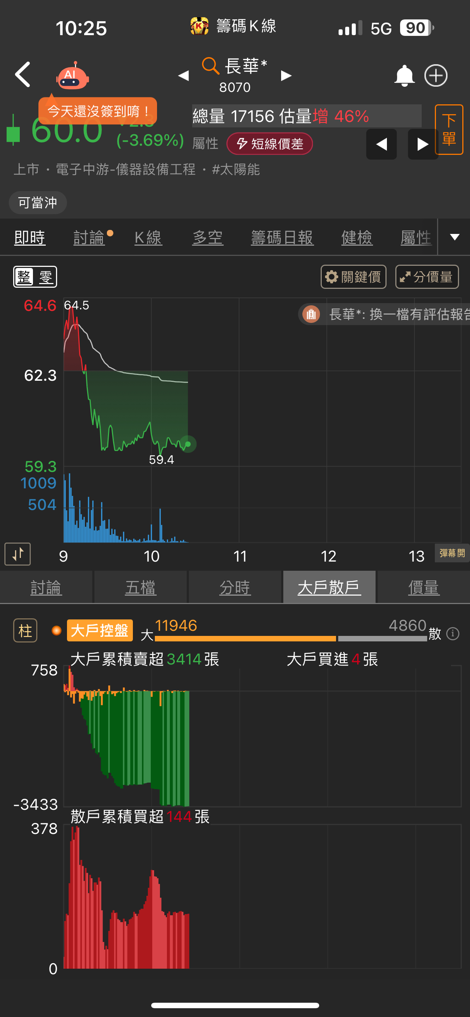Tap the (-3.69%) change percentage

(x=150, y=140)
